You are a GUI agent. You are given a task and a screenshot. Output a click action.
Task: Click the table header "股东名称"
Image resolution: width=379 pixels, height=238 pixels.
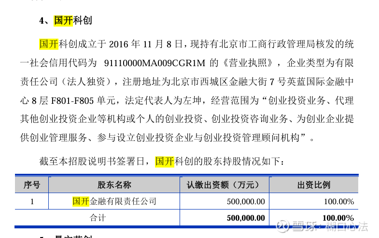(x=114, y=185)
